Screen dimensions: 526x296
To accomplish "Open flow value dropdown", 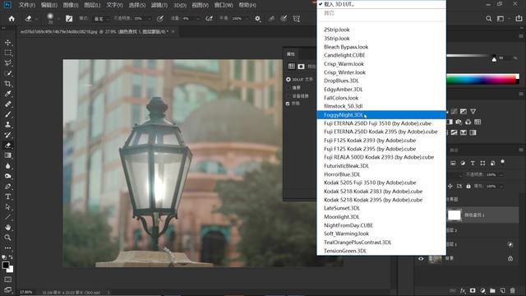I will (198, 19).
